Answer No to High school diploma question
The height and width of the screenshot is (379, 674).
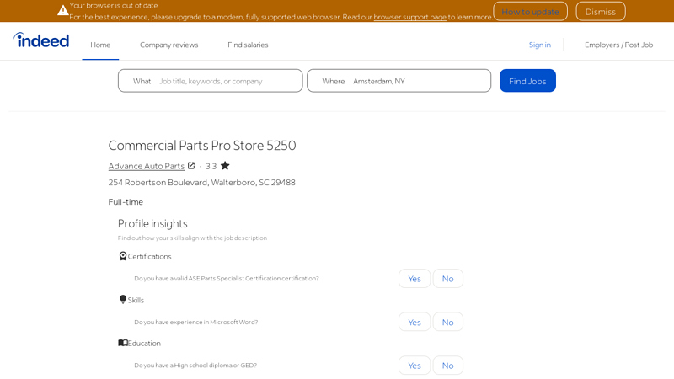coord(447,366)
